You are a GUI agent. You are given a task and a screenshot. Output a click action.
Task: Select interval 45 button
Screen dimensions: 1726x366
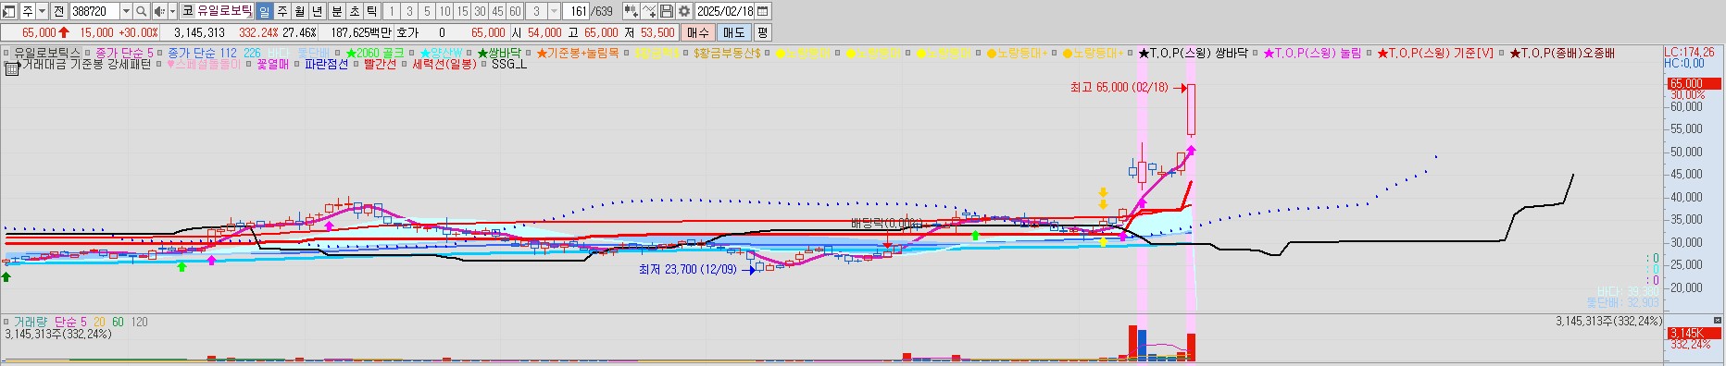[x=497, y=11]
